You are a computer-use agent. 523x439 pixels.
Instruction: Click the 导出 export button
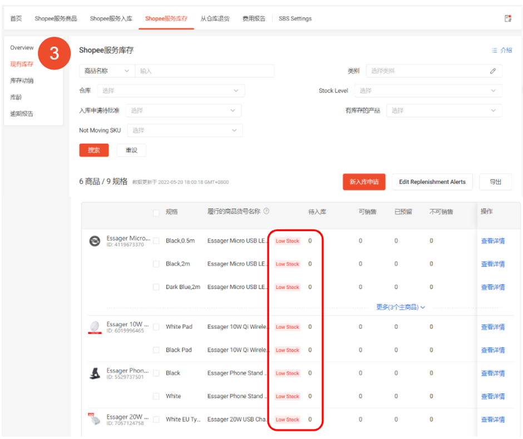(x=495, y=182)
